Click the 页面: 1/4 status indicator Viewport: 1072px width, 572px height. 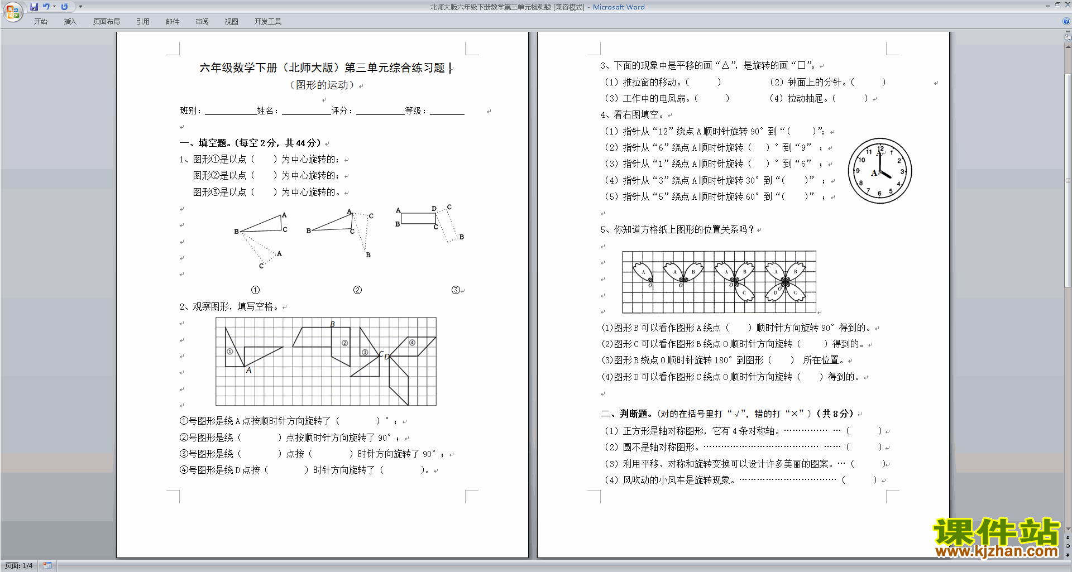(x=19, y=566)
